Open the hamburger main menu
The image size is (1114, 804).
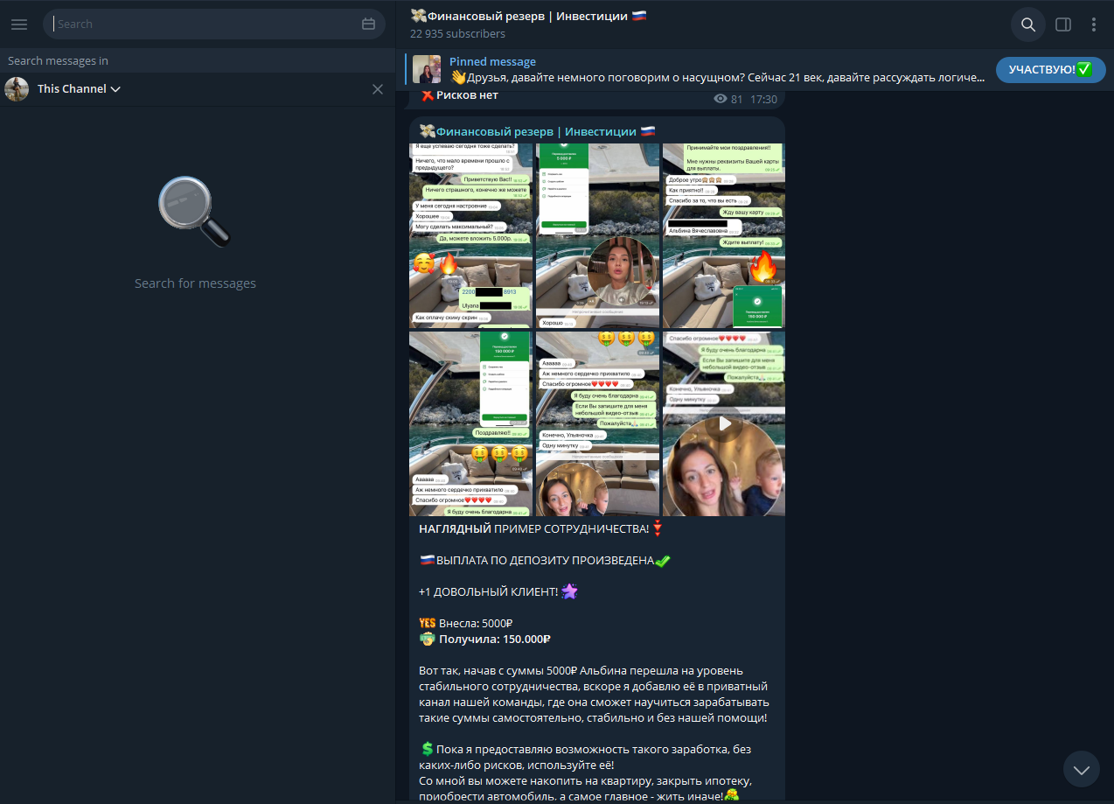point(19,24)
